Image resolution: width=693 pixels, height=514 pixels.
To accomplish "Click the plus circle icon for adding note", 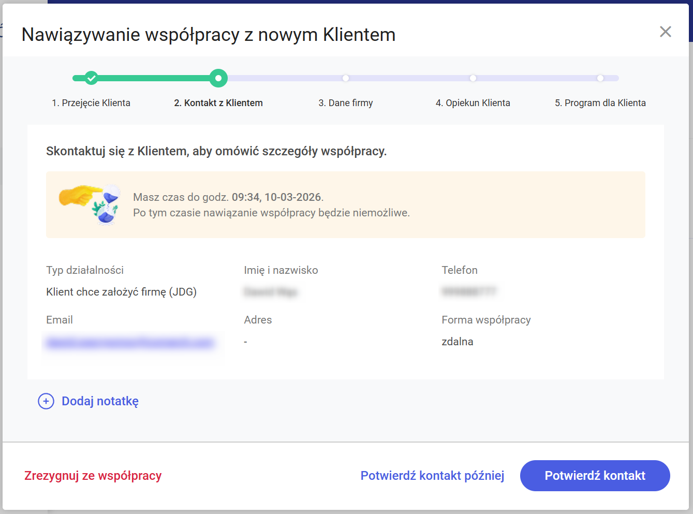I will (x=46, y=401).
